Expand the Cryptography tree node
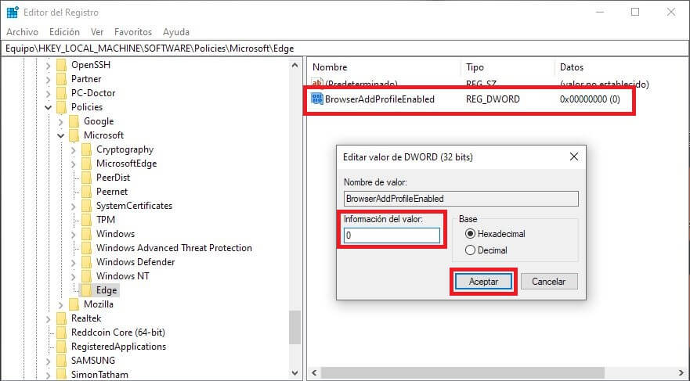The width and height of the screenshot is (690, 381). pyautogui.click(x=73, y=149)
